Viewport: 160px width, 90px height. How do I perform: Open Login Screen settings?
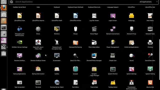pyautogui.click(x=113, y=16)
